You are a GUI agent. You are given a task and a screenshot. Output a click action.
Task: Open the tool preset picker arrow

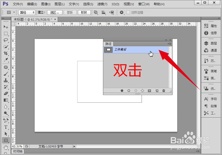14,12
